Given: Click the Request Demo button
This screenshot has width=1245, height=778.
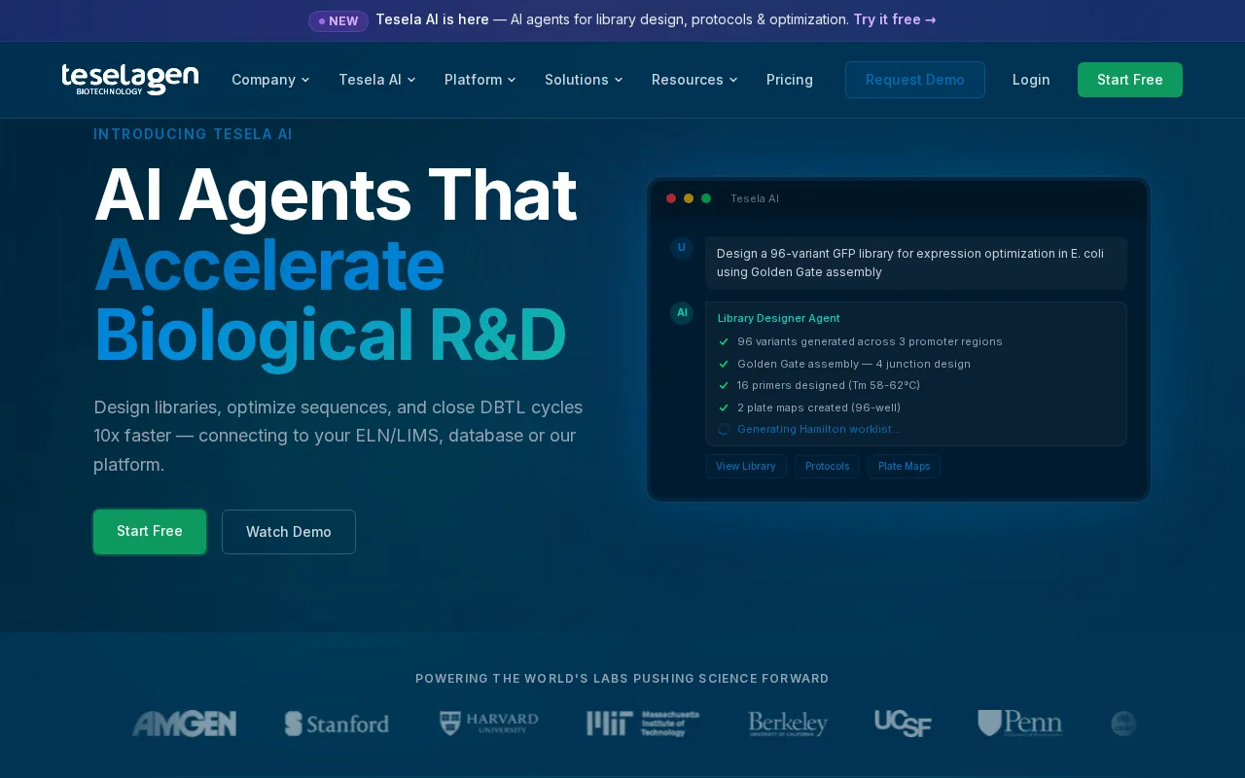Looking at the screenshot, I should point(915,80).
